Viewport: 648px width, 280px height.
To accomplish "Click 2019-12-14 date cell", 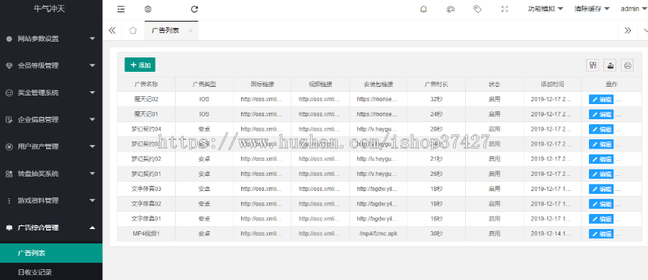I will point(552,234).
